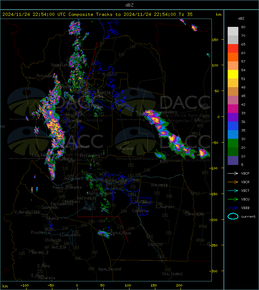Select the 60 dBZ orange swatch
259x290 pixels.
click(233, 57)
